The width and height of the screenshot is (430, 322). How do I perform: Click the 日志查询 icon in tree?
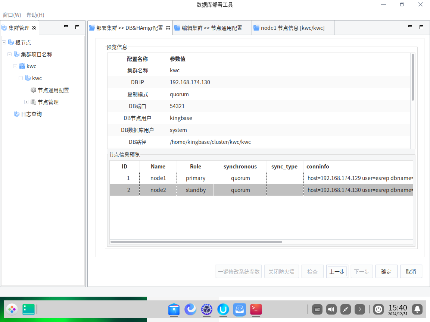[x=16, y=114]
